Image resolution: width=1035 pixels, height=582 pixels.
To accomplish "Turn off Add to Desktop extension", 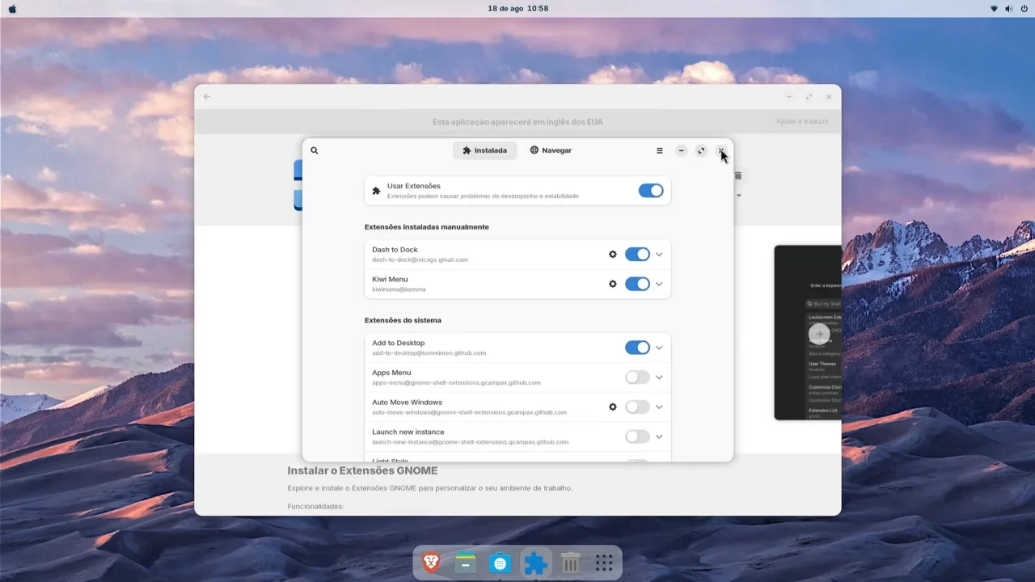I will [x=637, y=348].
